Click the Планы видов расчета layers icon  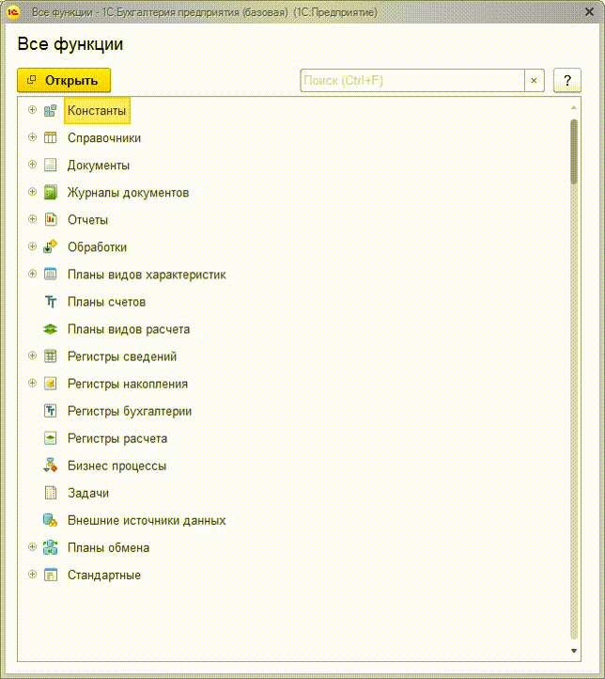coord(50,329)
